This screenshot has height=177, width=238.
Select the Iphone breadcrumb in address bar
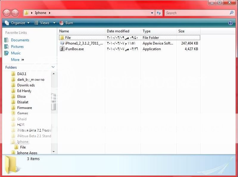point(41,13)
